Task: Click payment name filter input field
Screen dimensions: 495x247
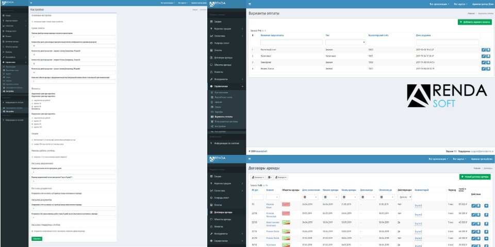Action: point(291,42)
